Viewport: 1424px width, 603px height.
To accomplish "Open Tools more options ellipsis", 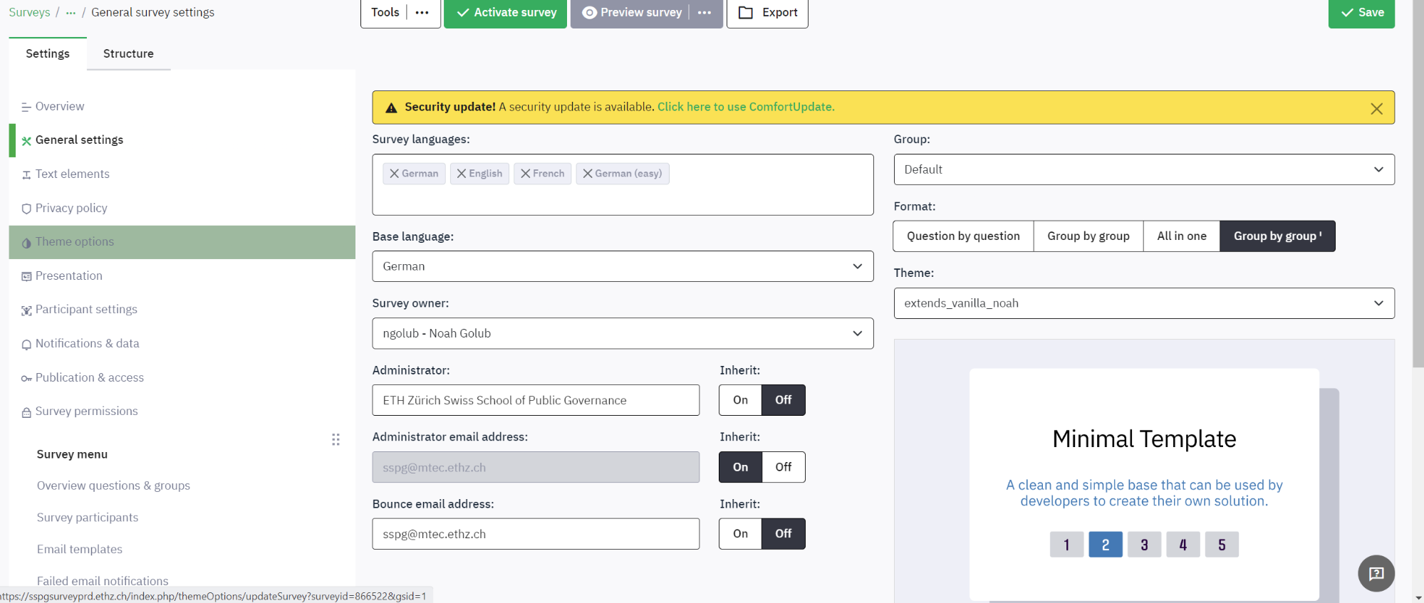I will [422, 13].
